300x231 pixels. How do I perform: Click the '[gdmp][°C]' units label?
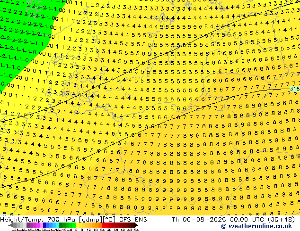tap(97, 220)
